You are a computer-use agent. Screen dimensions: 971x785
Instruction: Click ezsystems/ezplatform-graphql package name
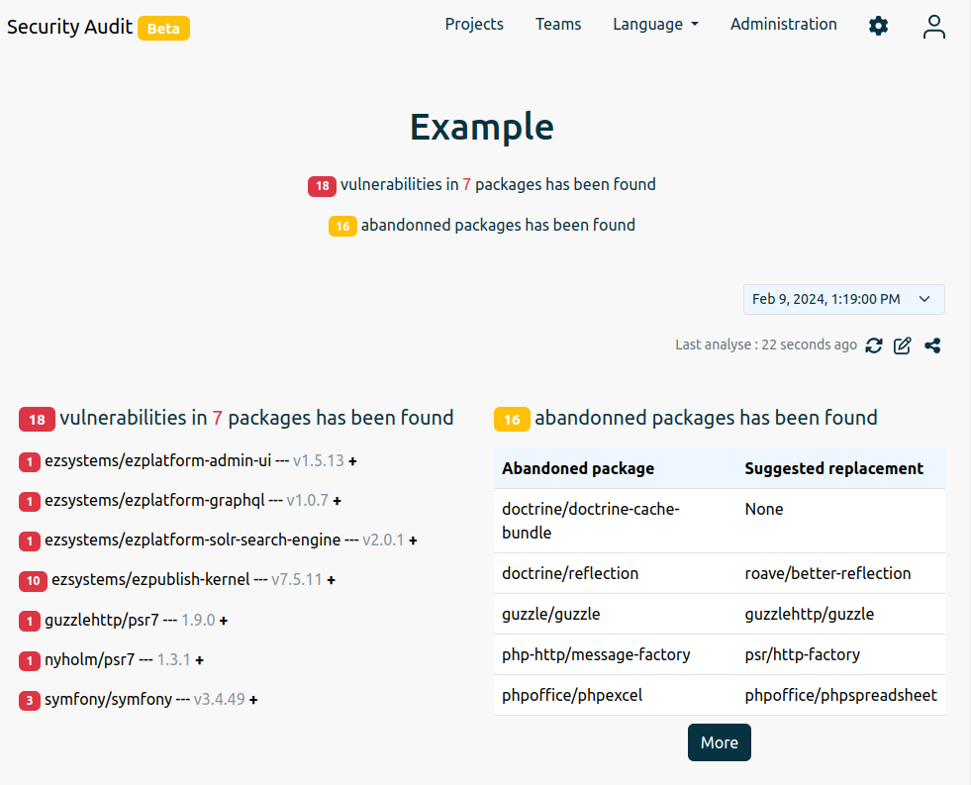click(x=154, y=500)
